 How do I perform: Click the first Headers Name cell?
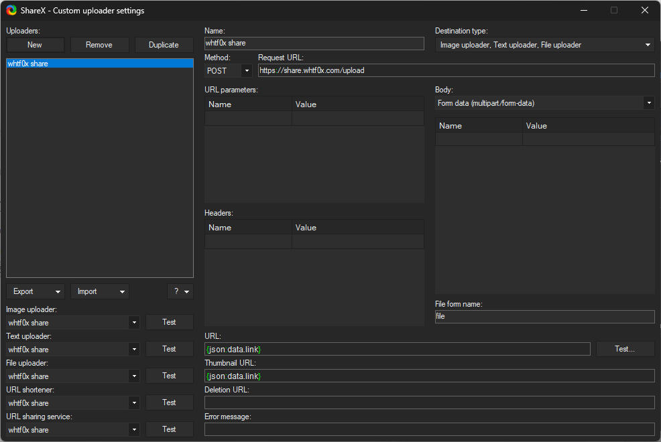click(248, 242)
